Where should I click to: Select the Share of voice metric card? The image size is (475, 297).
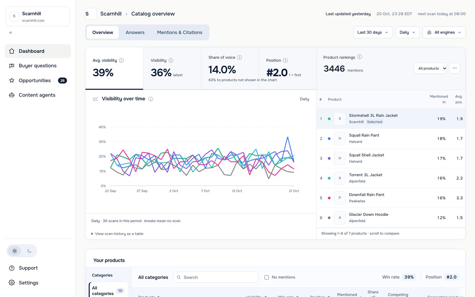(x=230, y=68)
